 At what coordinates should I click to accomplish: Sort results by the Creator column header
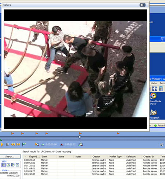(96, 157)
